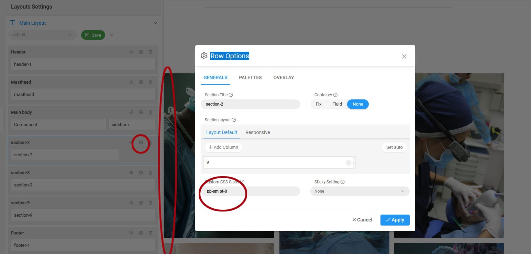Open settings gear for section-2 row
The width and height of the screenshot is (531, 254).
tap(141, 143)
